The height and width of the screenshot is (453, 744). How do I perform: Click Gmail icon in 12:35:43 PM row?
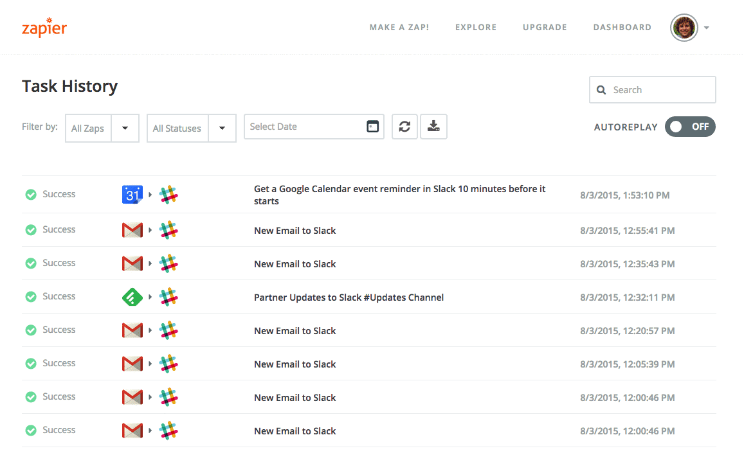(132, 263)
